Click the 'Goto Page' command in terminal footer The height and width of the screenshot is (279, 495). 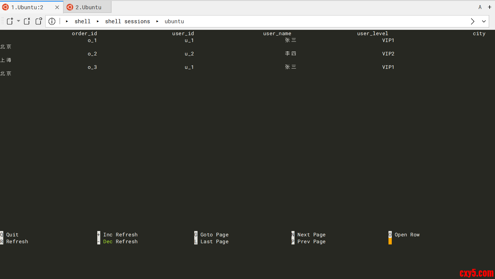214,235
